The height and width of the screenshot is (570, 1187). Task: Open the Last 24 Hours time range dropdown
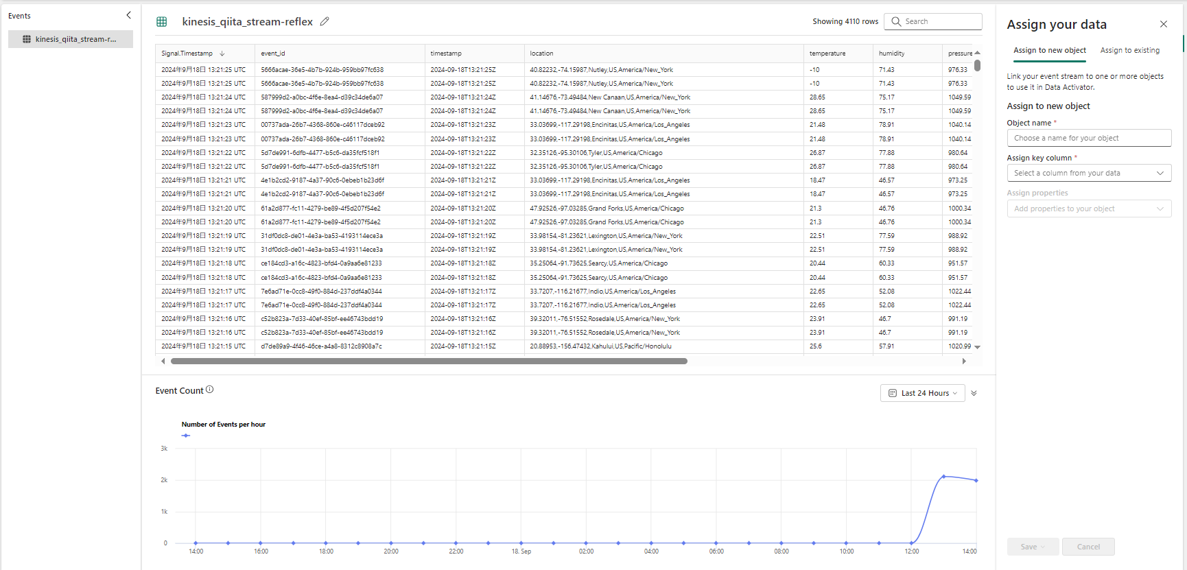coord(923,393)
